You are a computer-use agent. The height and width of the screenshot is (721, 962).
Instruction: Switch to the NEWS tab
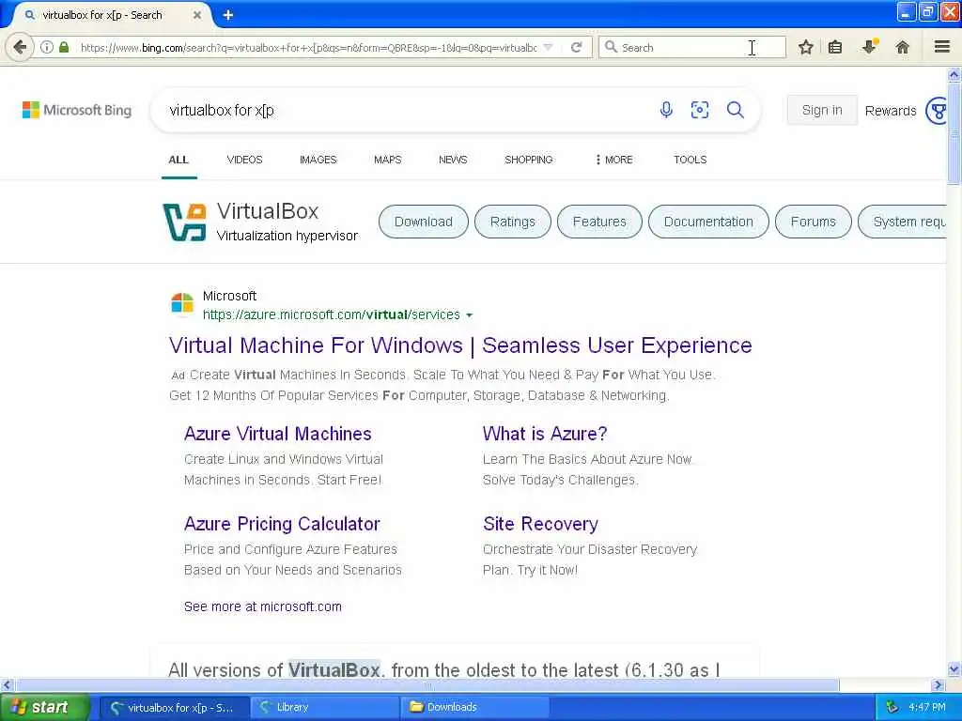coord(453,160)
